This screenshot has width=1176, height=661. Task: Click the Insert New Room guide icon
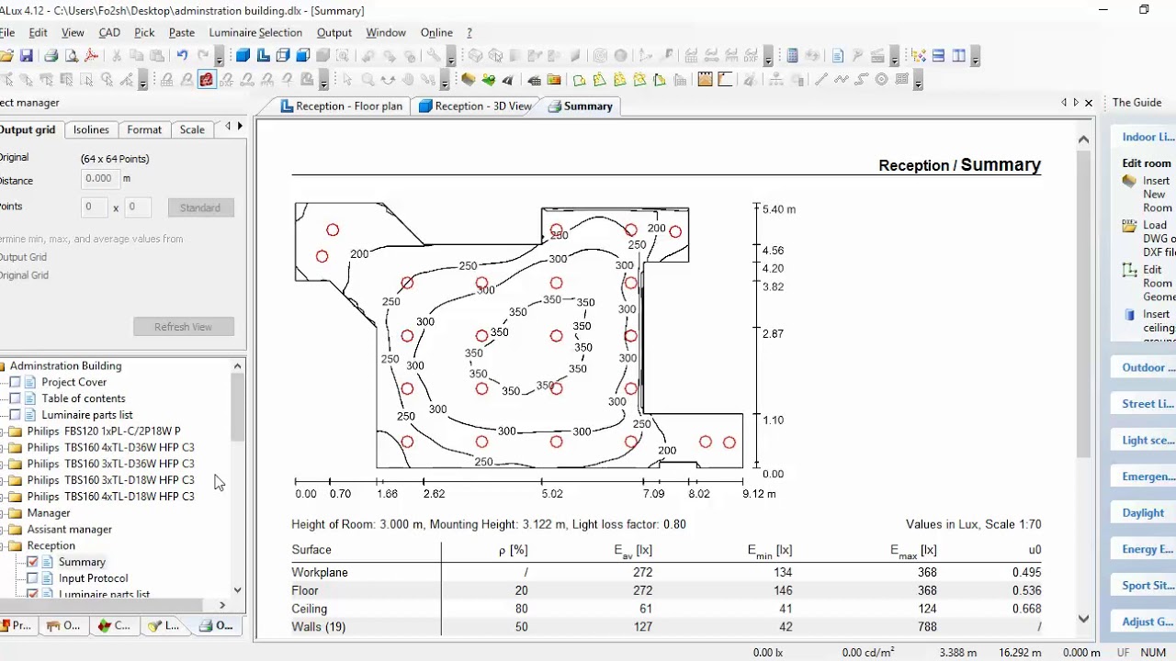click(x=1129, y=181)
